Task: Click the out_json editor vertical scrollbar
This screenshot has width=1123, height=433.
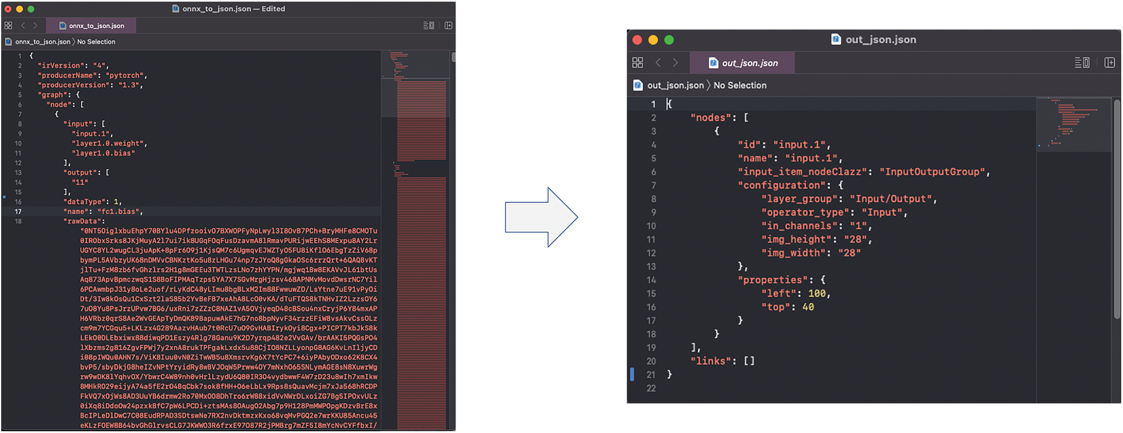Action: (1117, 208)
